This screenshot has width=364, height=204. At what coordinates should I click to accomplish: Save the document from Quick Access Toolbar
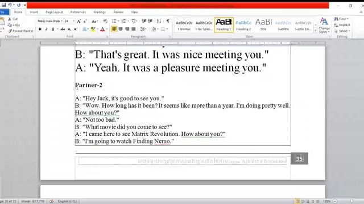[4, 5]
